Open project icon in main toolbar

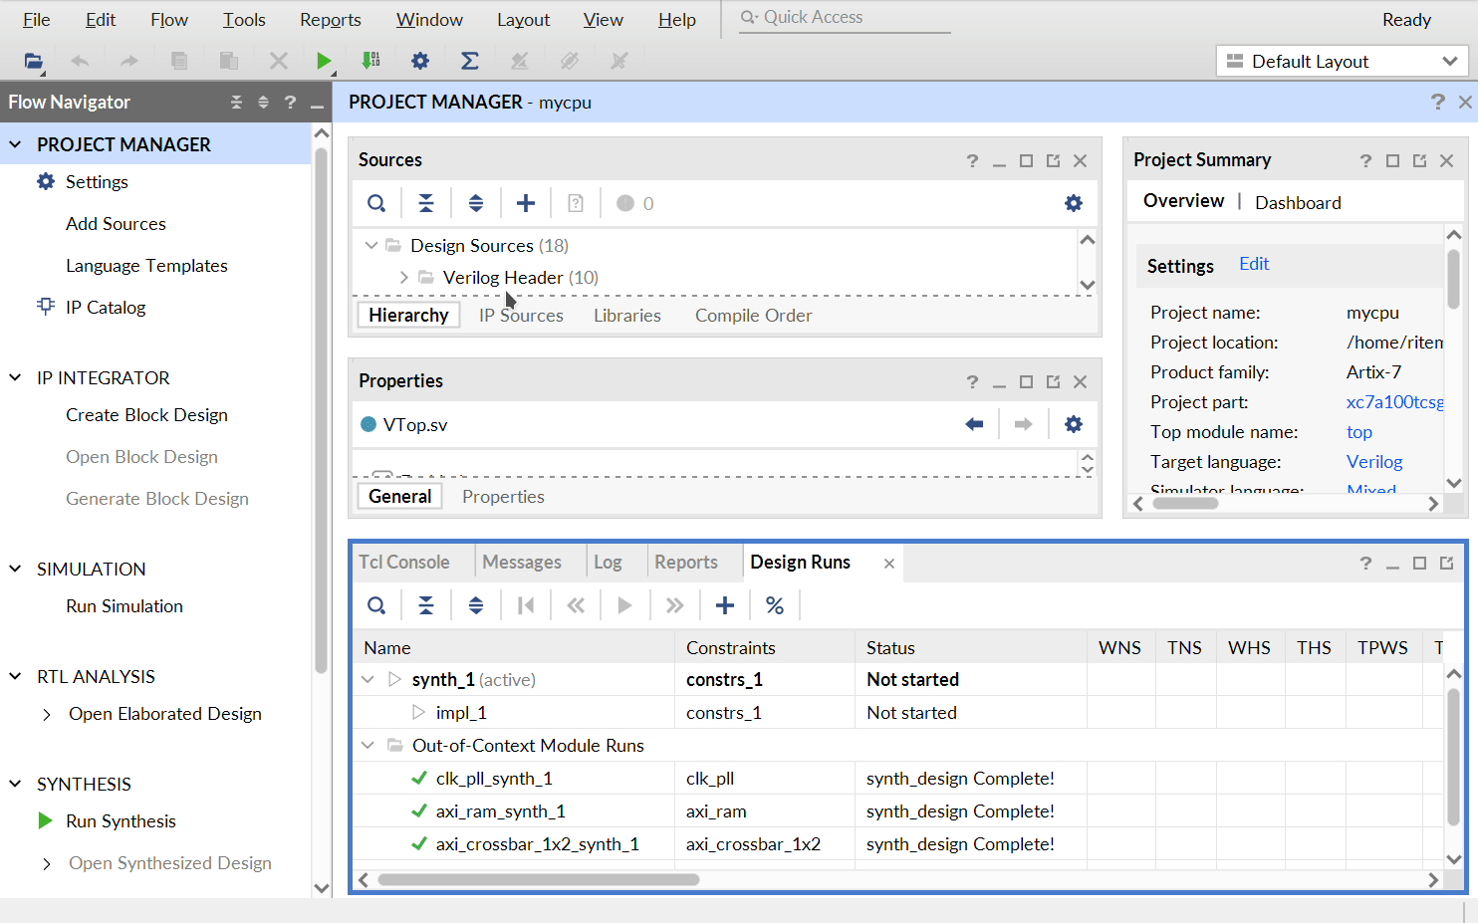click(34, 61)
